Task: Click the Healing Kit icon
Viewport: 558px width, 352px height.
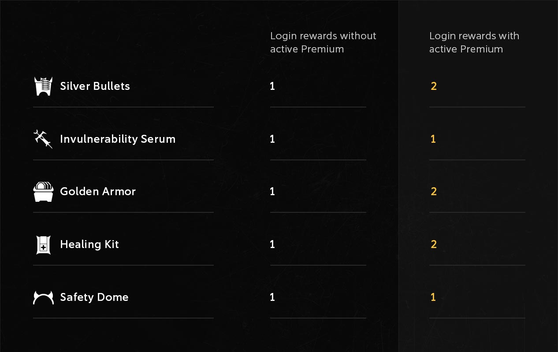Action: [x=43, y=245]
